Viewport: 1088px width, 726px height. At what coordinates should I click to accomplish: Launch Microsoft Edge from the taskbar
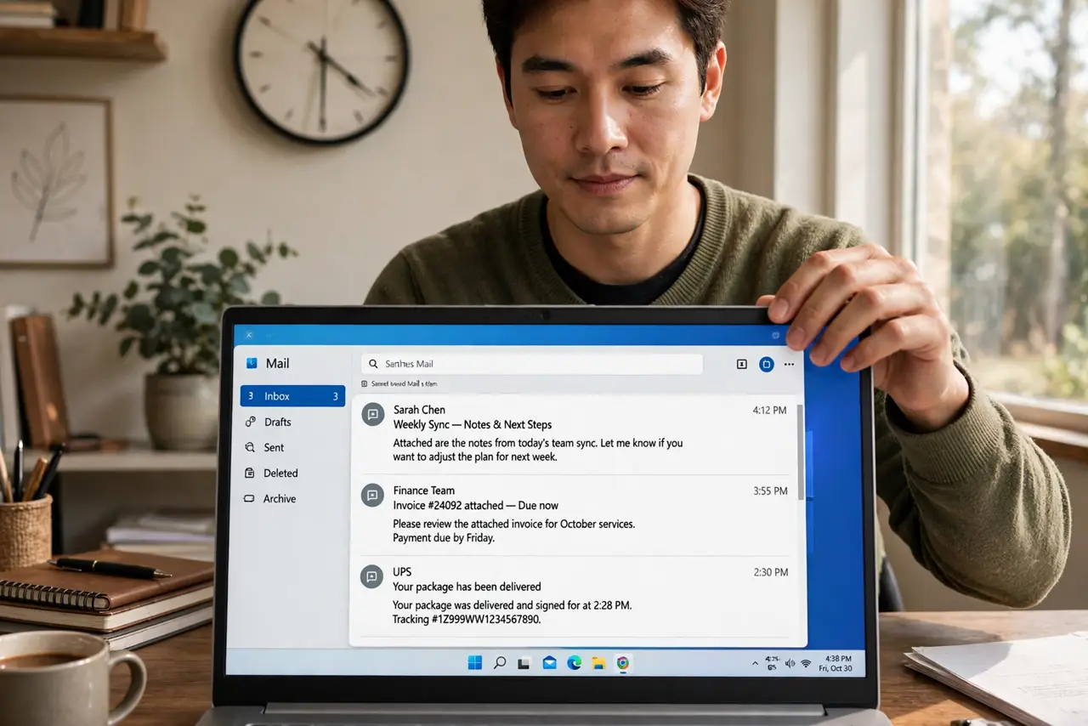[x=574, y=662]
